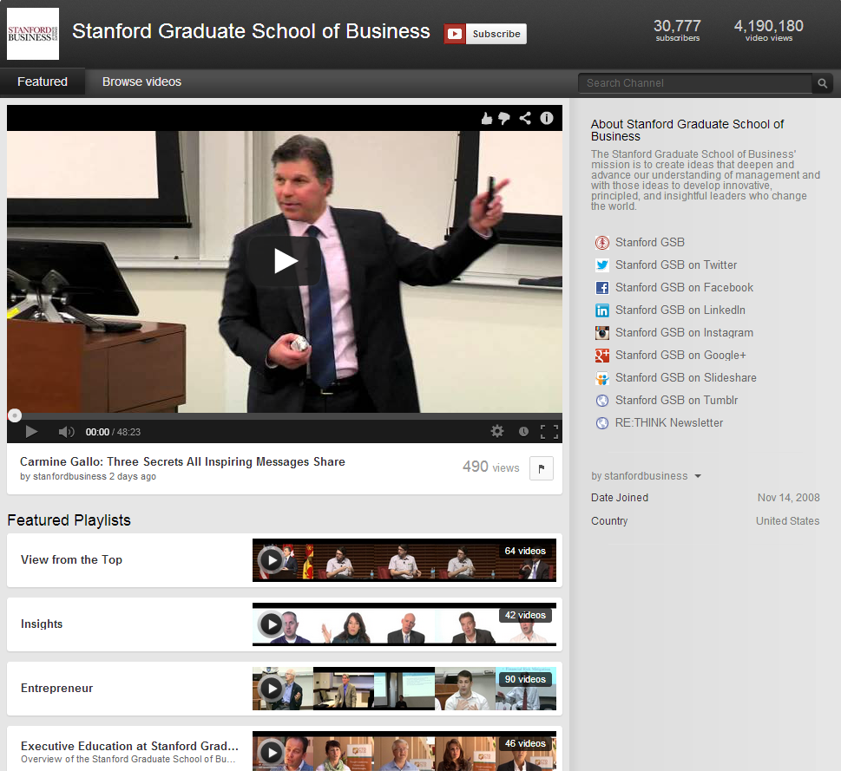Switch to the Browse videos tab
This screenshot has width=841, height=771.
[141, 82]
